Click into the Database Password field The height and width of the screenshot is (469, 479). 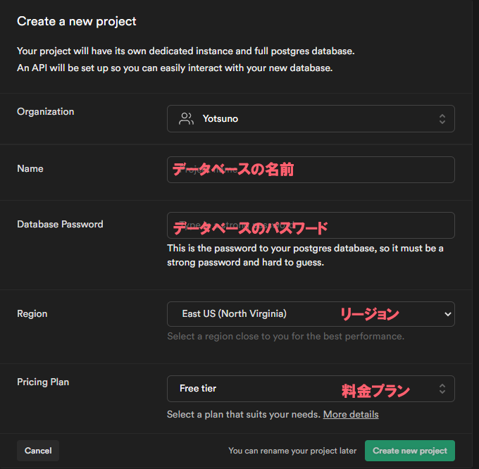[310, 225]
